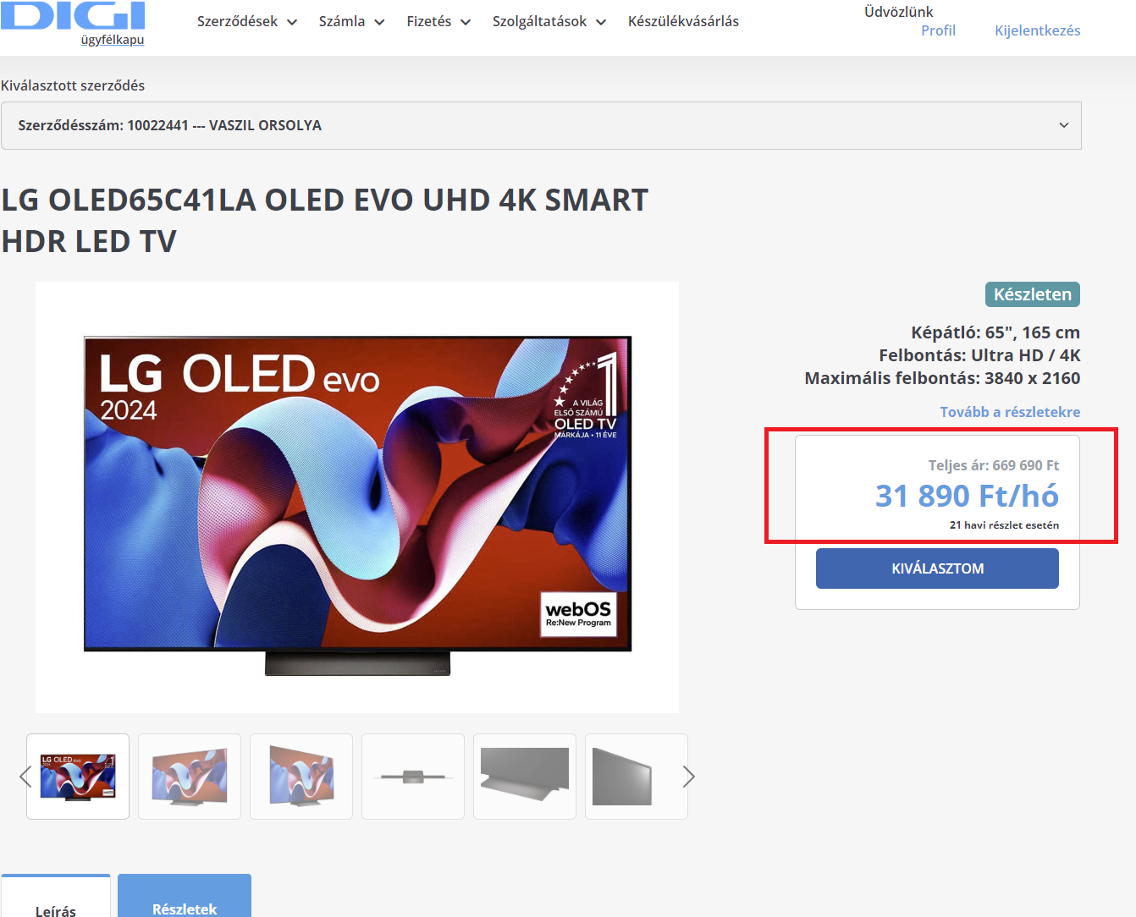Open the Szerződésszám contract selector
The image size is (1136, 917).
pyautogui.click(x=541, y=125)
